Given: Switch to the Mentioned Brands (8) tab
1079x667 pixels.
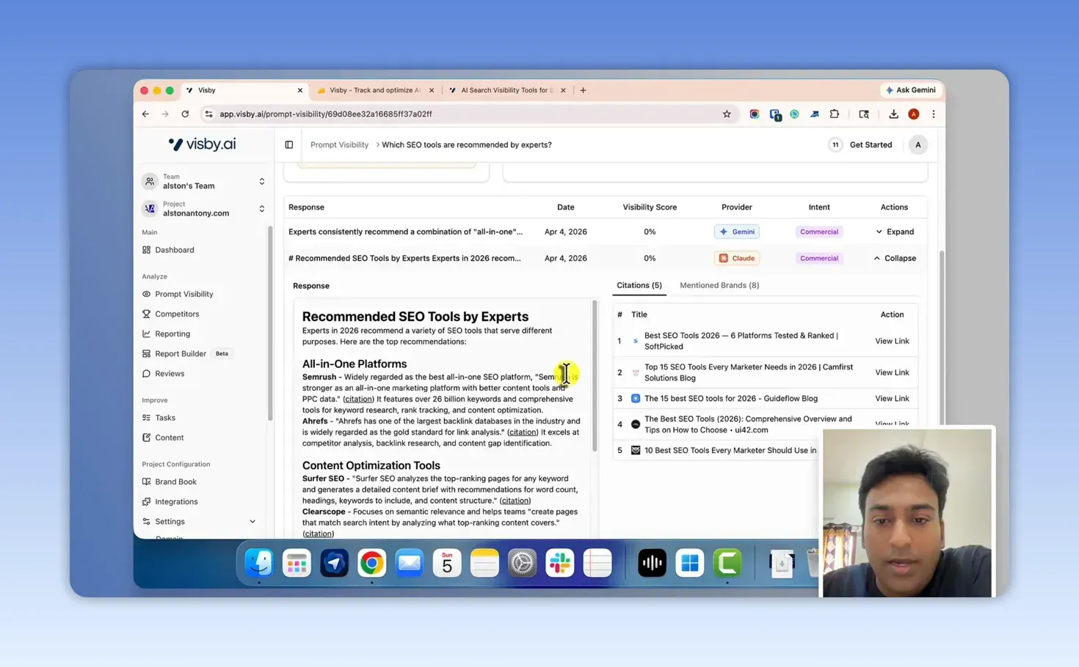Looking at the screenshot, I should pos(719,285).
